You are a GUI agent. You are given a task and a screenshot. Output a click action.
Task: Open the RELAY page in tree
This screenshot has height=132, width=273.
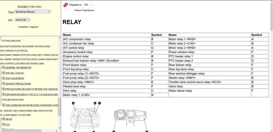click(x=9, y=119)
